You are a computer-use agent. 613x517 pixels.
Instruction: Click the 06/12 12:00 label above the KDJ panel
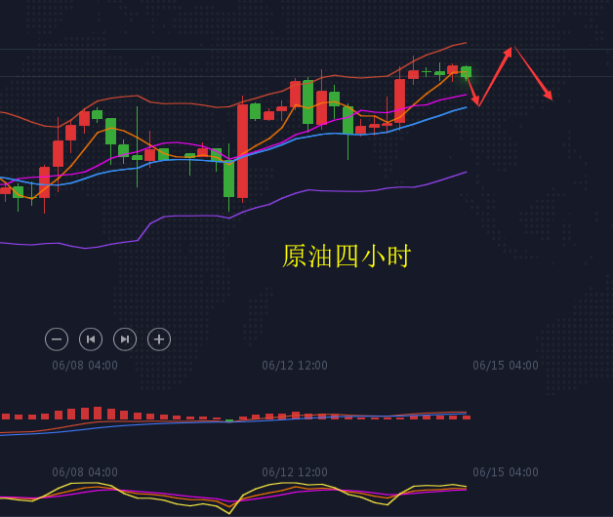pyautogui.click(x=295, y=472)
